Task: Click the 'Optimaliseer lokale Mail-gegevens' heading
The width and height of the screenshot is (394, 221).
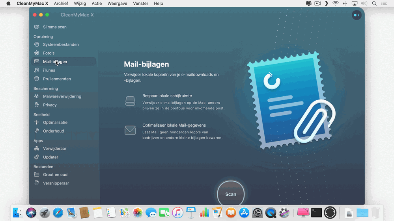Action: coord(174,125)
